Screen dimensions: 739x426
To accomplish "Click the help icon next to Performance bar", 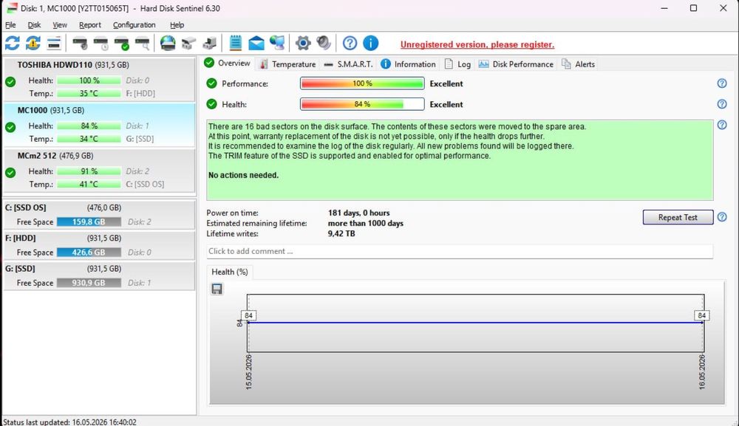I will [721, 83].
